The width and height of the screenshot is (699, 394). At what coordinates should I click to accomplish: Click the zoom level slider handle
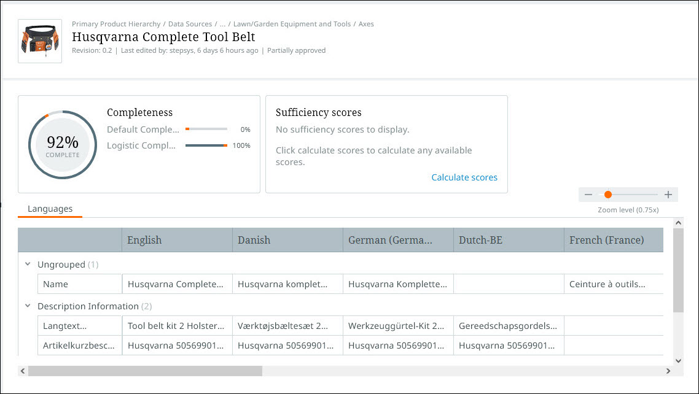[607, 195]
